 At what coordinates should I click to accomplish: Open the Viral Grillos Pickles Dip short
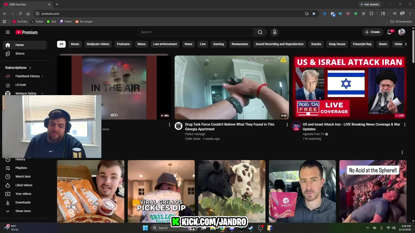pyautogui.click(x=161, y=191)
